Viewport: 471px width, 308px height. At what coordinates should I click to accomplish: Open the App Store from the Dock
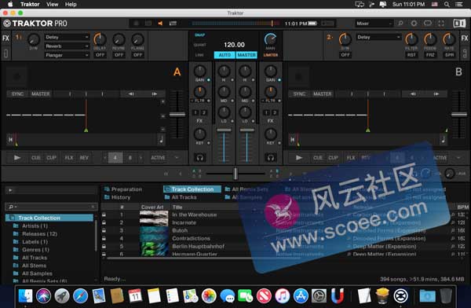point(301,296)
